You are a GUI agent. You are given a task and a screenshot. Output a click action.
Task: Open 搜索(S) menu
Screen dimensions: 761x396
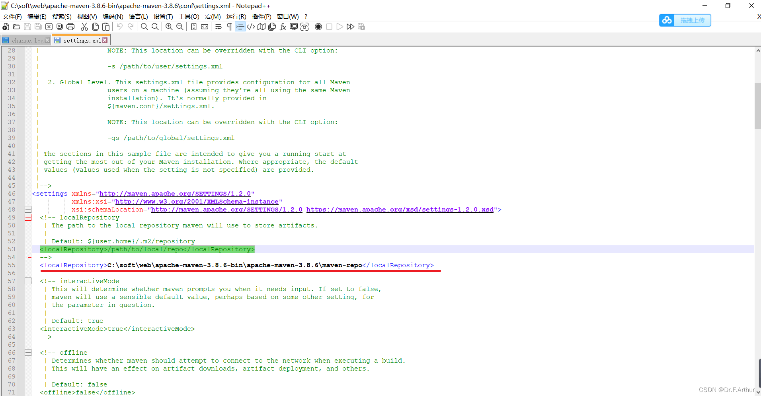click(x=62, y=16)
